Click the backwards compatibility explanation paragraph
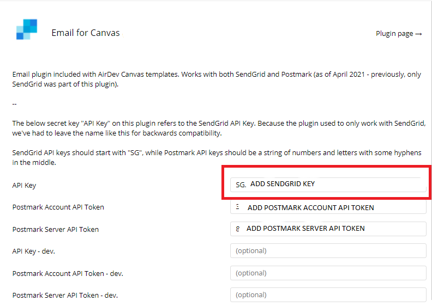Image resolution: width=432 pixels, height=307 pixels. (x=216, y=128)
